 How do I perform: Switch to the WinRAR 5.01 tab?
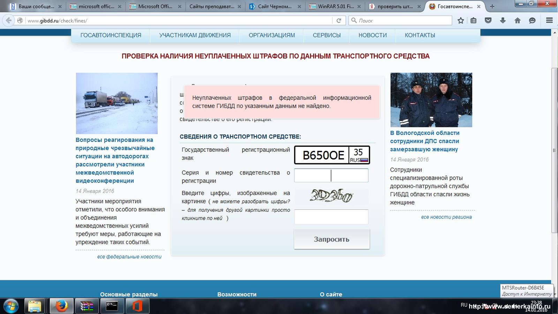tap(335, 6)
